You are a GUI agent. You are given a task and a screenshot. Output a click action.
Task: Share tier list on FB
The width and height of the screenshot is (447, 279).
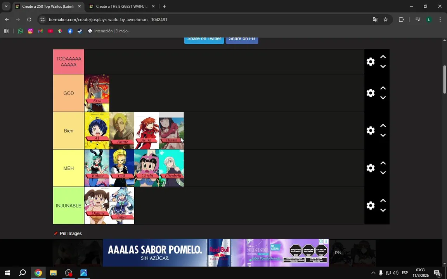(242, 40)
